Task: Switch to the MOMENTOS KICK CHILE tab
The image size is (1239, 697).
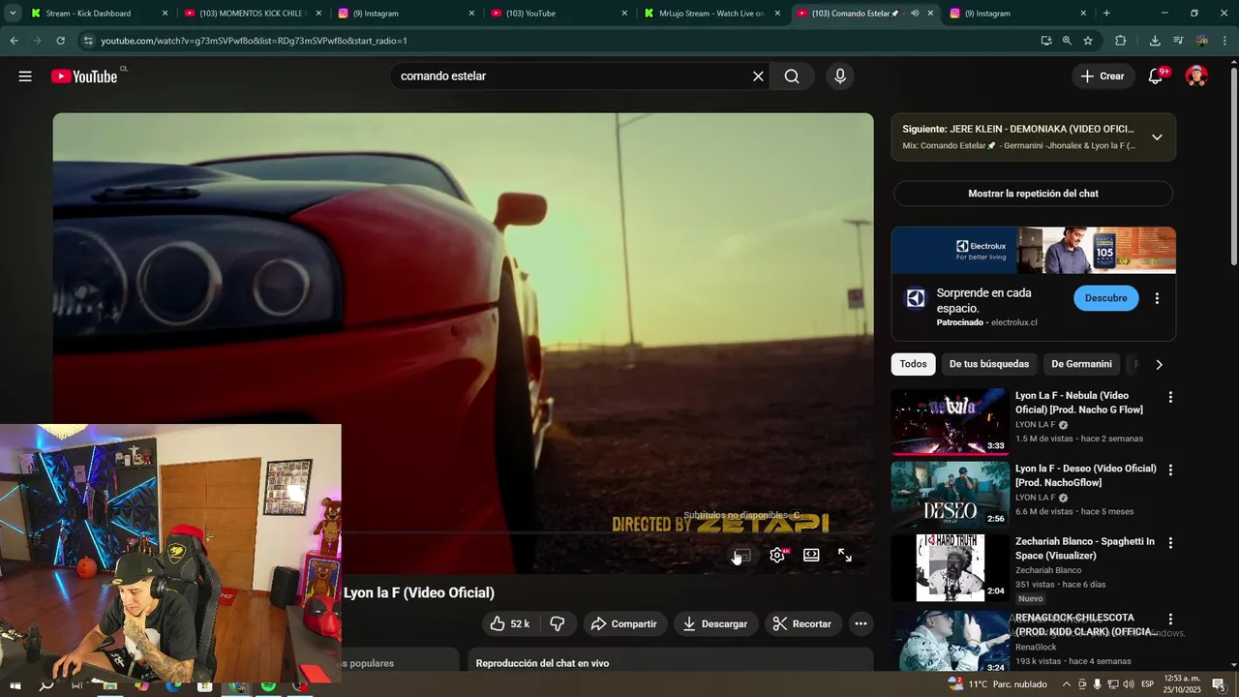Action: click(251, 14)
